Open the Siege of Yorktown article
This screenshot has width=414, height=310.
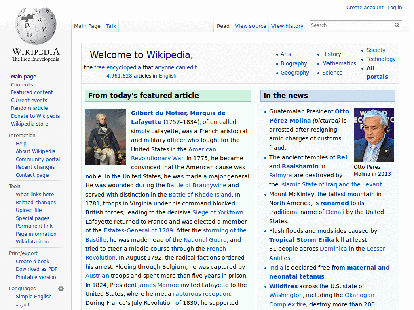pos(218,212)
